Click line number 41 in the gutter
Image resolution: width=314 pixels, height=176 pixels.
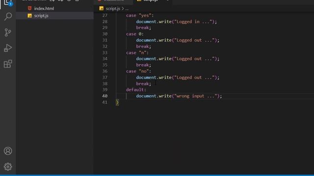tap(105, 102)
